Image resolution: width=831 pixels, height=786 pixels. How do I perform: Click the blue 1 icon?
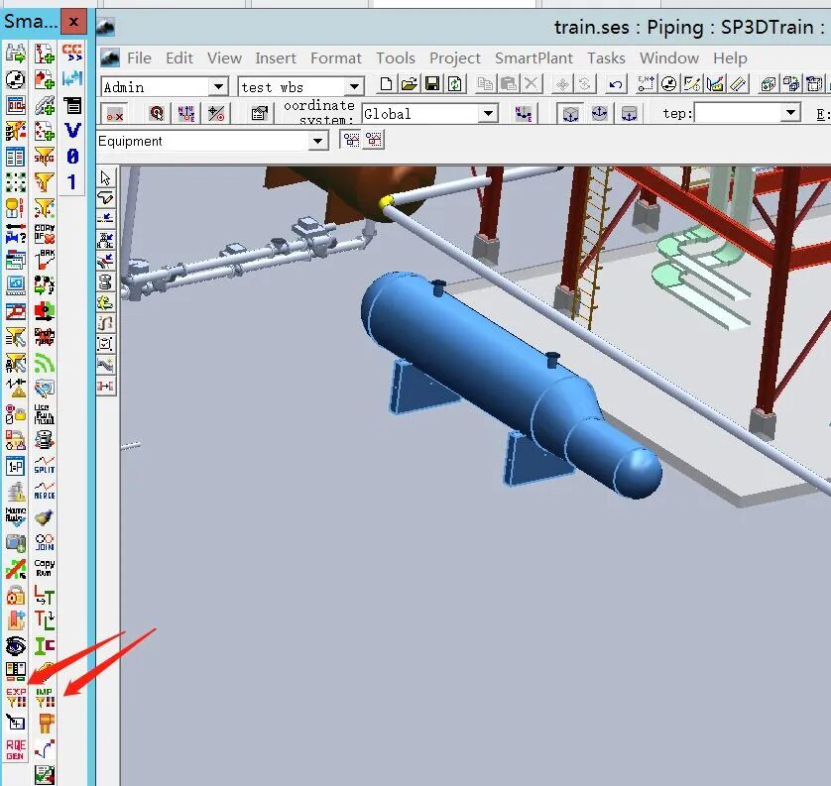72,182
